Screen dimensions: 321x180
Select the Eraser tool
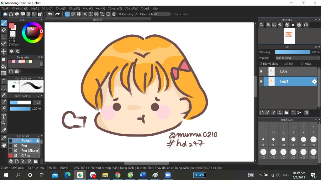(x=4, y=30)
